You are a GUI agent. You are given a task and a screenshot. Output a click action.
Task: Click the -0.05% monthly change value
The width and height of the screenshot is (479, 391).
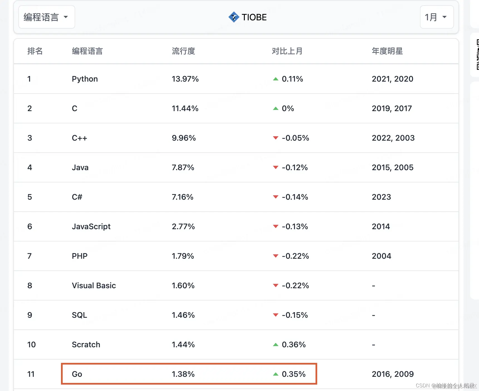295,138
